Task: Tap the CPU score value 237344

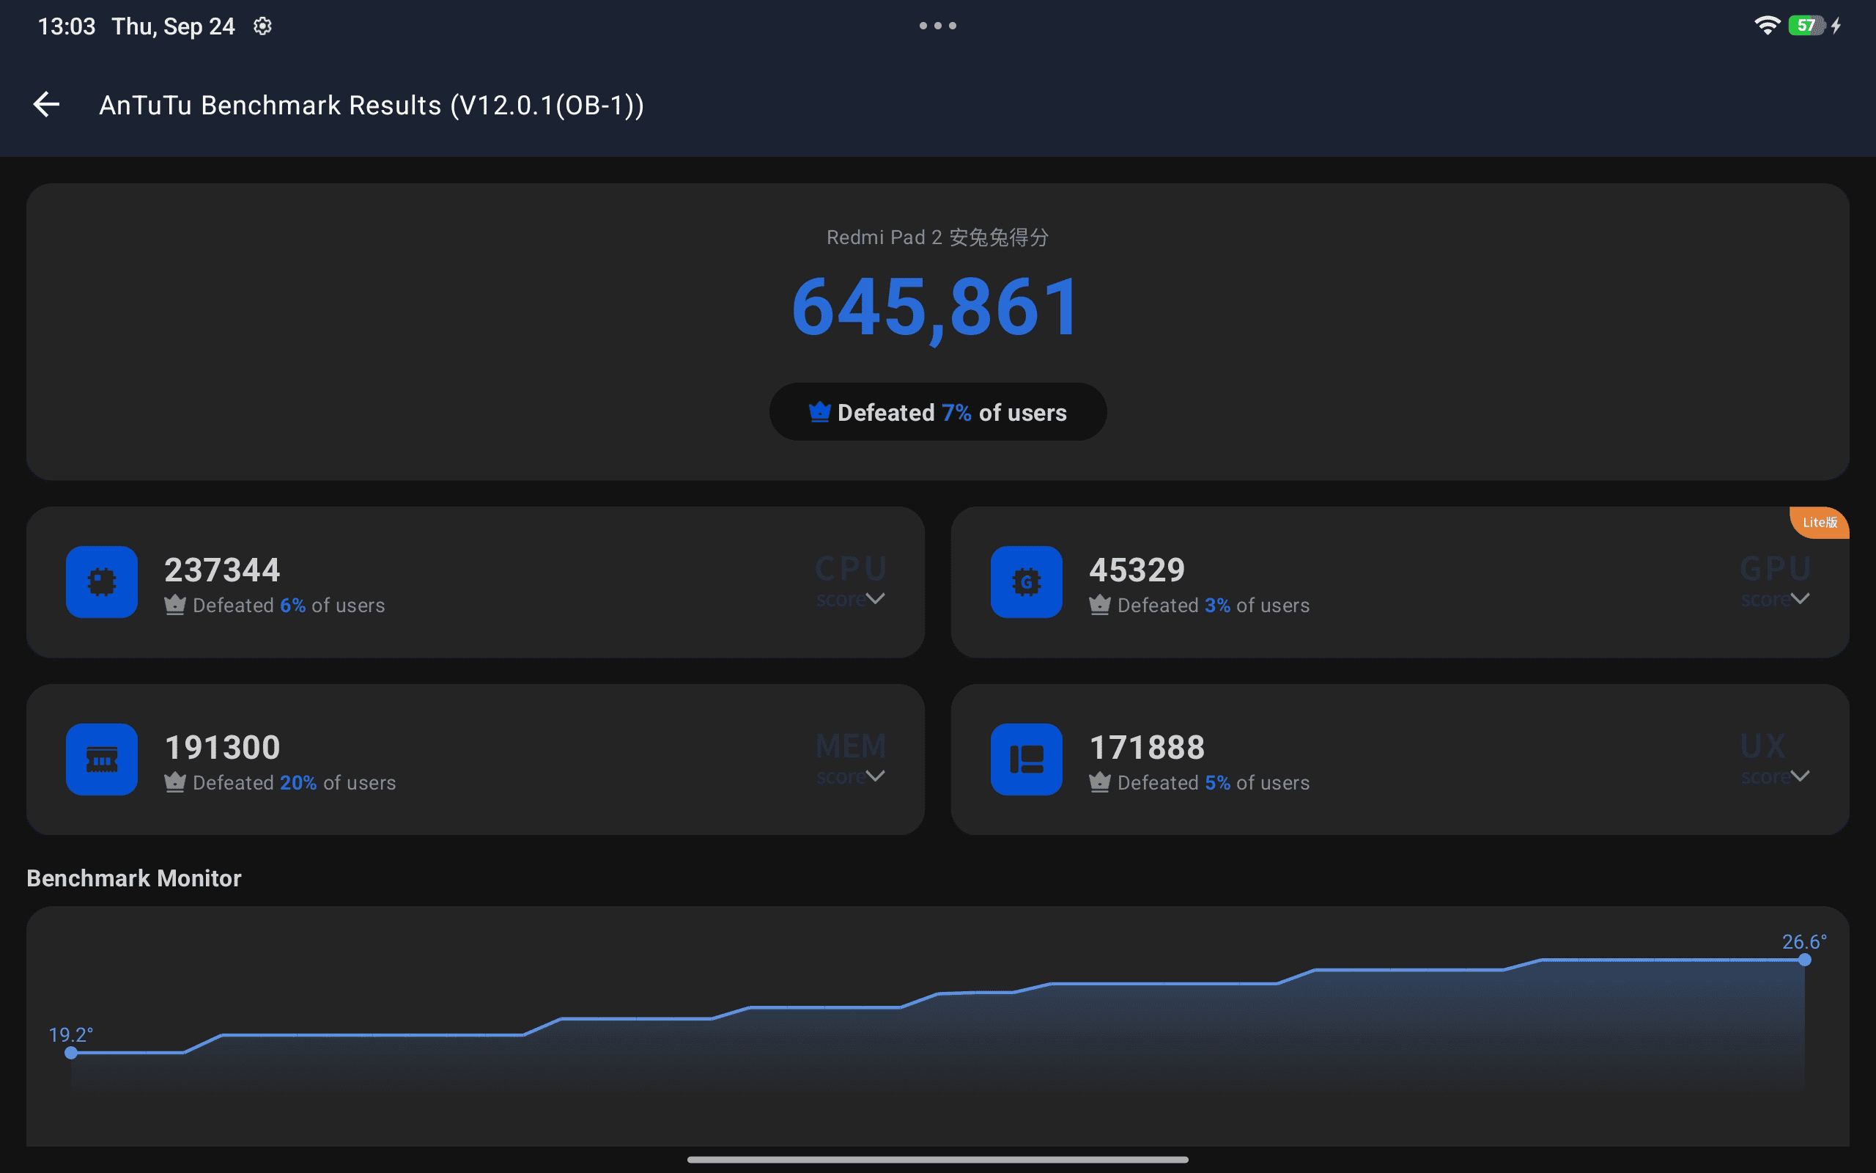Action: (x=223, y=570)
